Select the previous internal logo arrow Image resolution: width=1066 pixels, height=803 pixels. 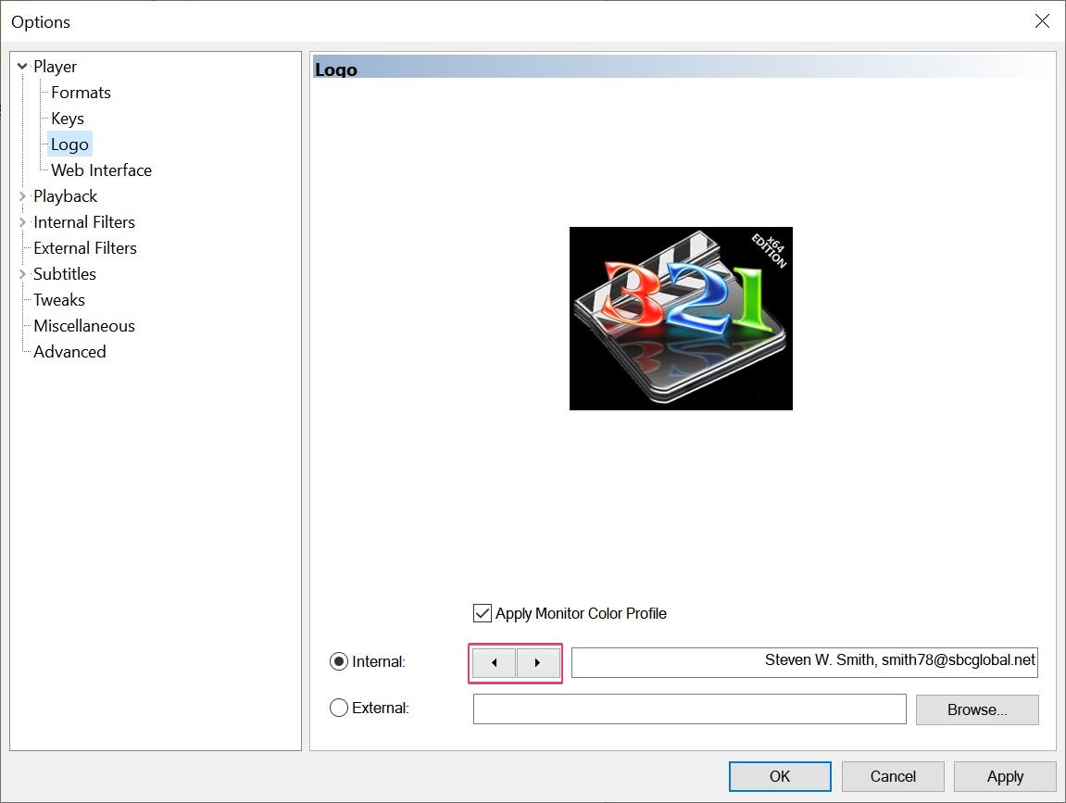pyautogui.click(x=493, y=662)
